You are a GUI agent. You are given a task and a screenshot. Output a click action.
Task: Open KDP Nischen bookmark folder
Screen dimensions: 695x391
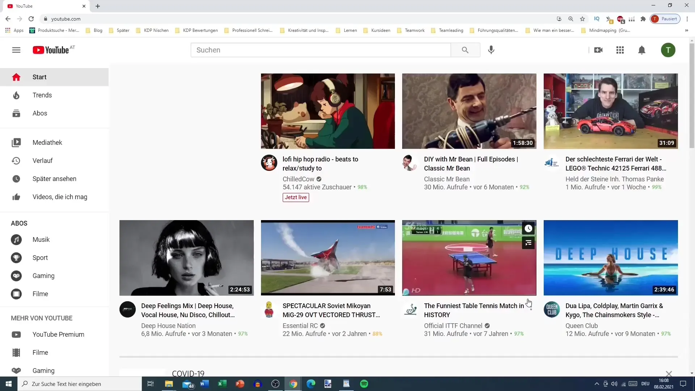(x=152, y=30)
